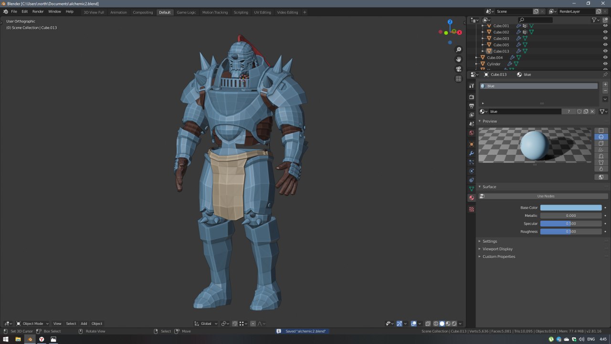Image resolution: width=611 pixels, height=344 pixels.
Task: Adjust the Roughness slider
Action: pos(571,232)
